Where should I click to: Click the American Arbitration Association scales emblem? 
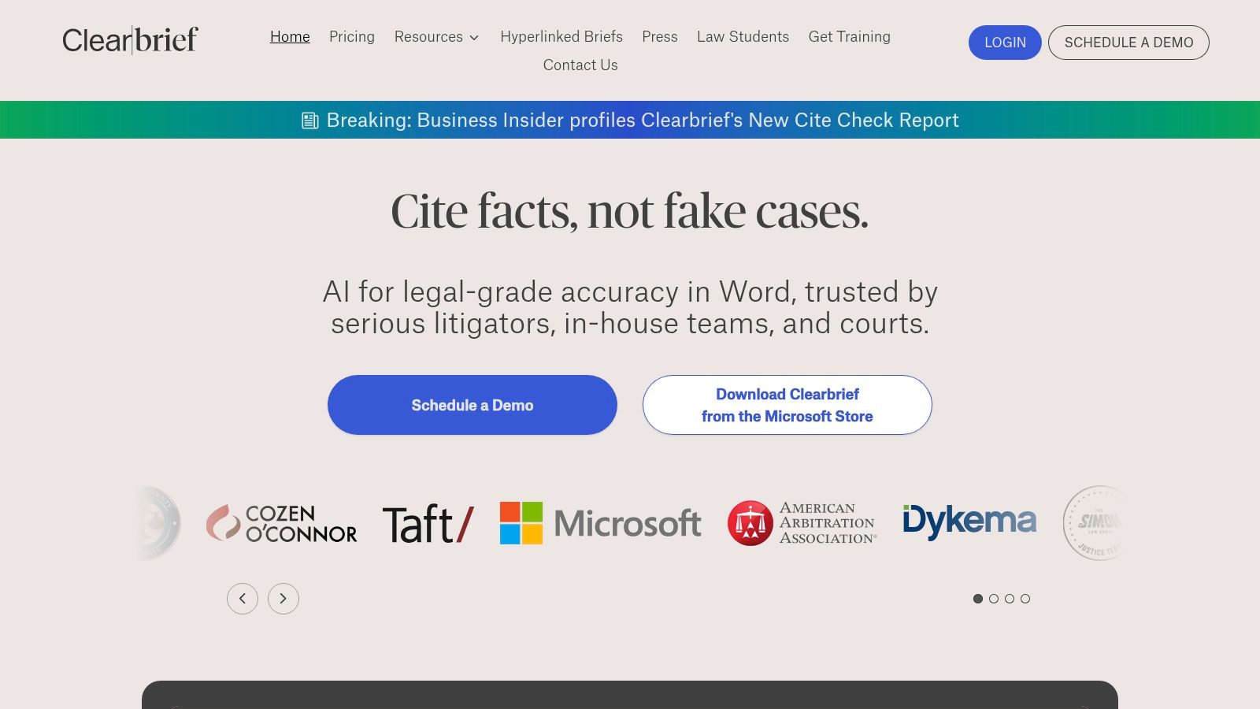(x=752, y=522)
